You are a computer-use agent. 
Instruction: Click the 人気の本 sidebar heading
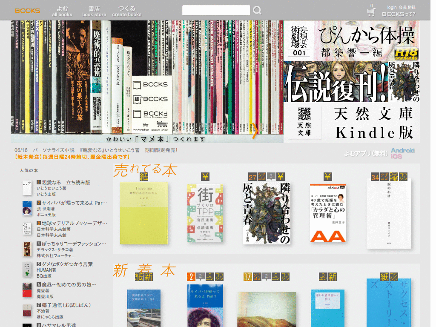click(29, 170)
